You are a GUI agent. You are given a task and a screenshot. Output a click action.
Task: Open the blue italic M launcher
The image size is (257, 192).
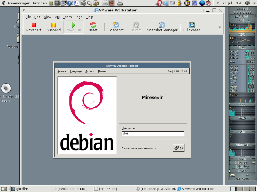coord(195,3)
